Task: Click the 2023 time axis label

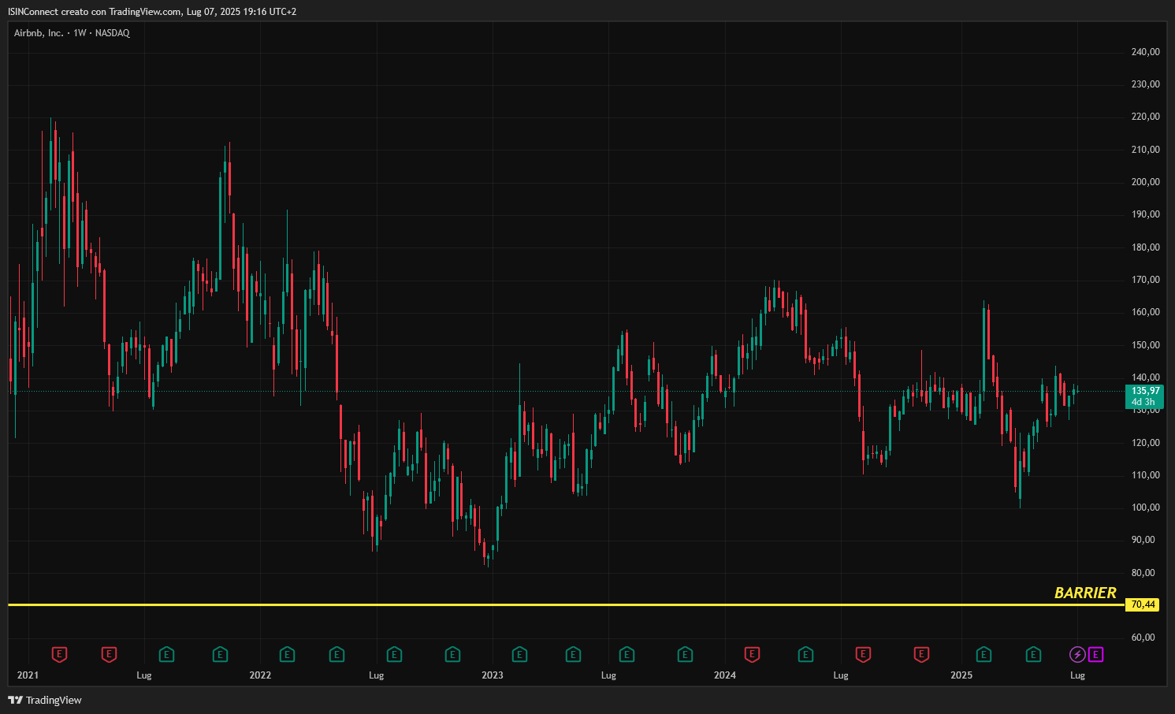Action: tap(493, 675)
